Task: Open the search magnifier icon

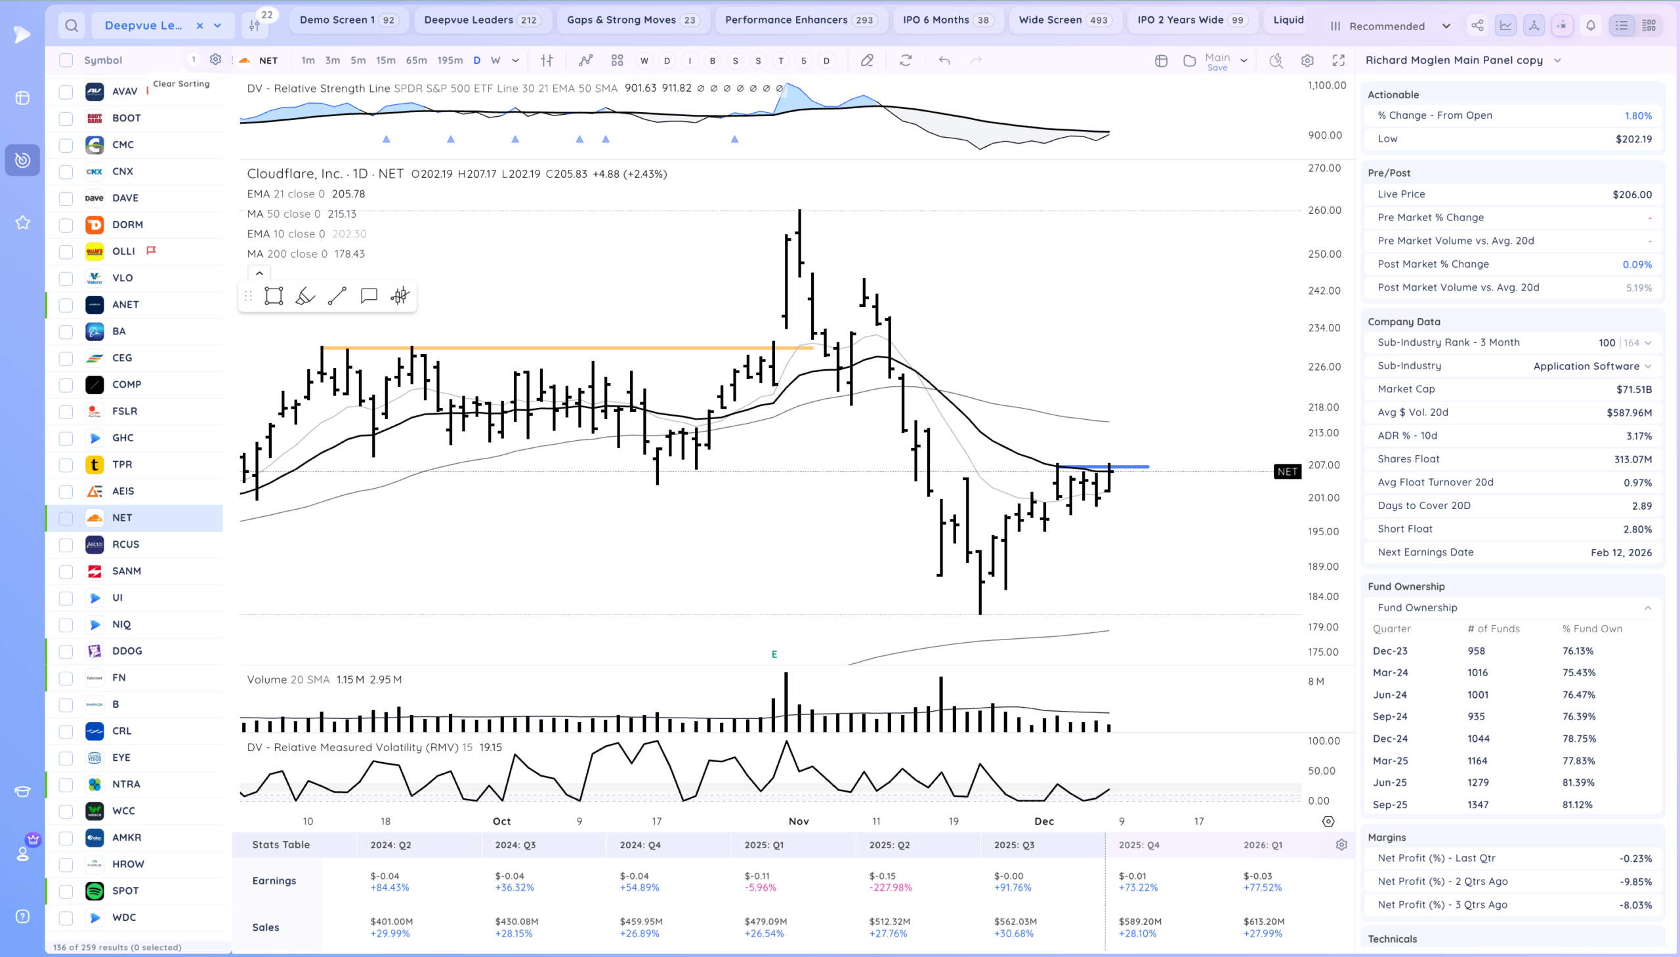Action: pos(72,26)
